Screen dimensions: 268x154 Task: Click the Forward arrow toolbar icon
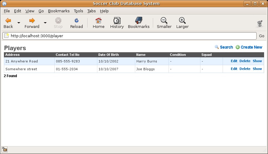point(32,21)
